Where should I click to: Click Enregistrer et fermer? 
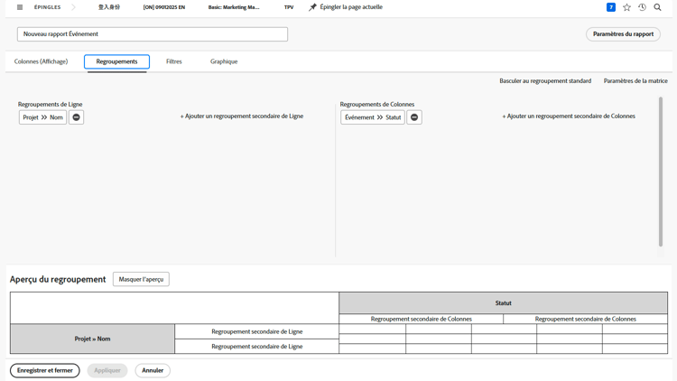click(45, 370)
